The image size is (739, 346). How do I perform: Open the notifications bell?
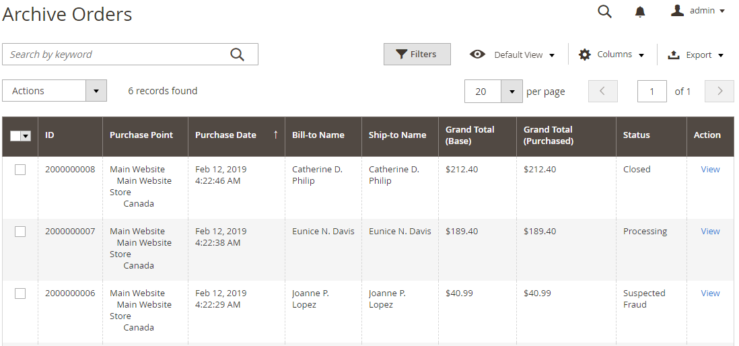640,11
